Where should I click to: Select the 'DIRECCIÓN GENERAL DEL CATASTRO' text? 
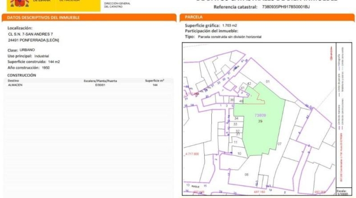(x=117, y=5)
